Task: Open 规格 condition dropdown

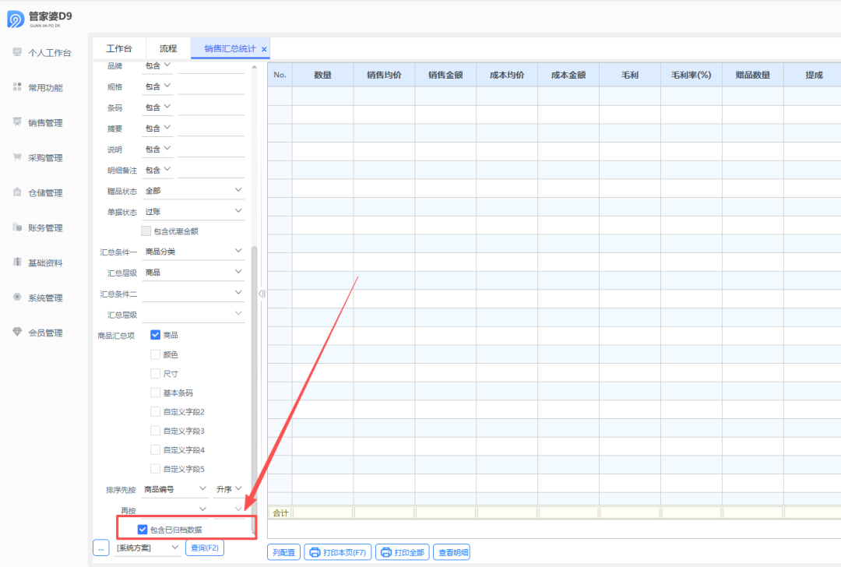Action: pyautogui.click(x=157, y=86)
